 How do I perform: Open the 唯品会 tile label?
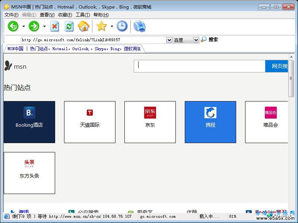pyautogui.click(x=271, y=125)
